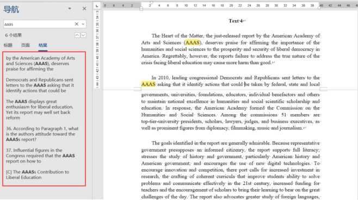This screenshot has width=358, height=200.
Task: Open result '[C] The AAASs Contribution'
Action: click(x=44, y=174)
